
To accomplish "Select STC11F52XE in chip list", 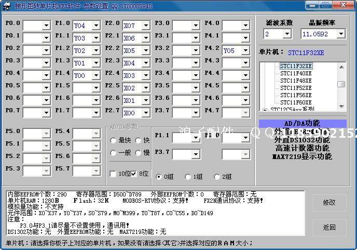I will pos(296,88).
